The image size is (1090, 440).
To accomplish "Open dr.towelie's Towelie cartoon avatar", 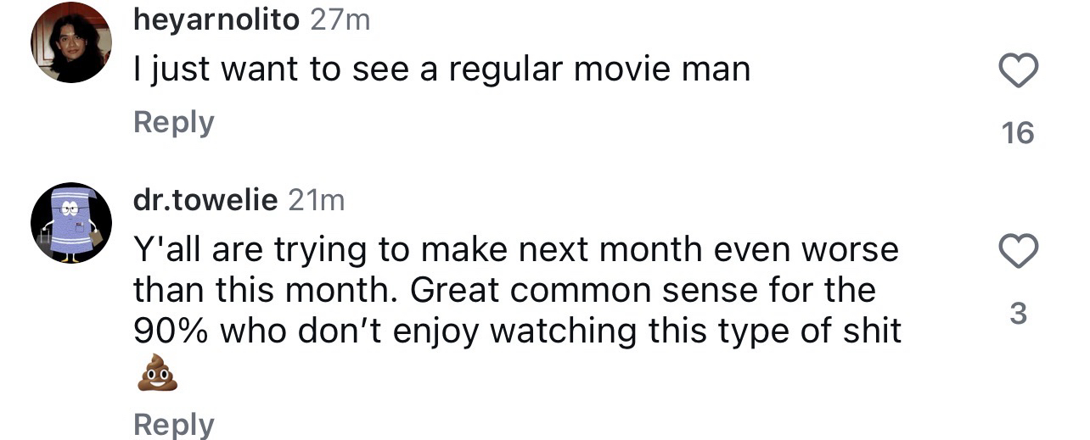I will point(71,223).
